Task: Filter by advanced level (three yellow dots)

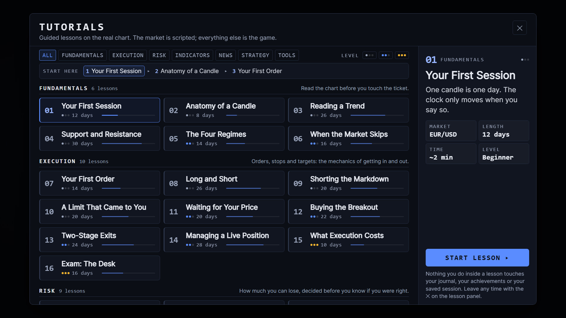Action: pyautogui.click(x=402, y=55)
